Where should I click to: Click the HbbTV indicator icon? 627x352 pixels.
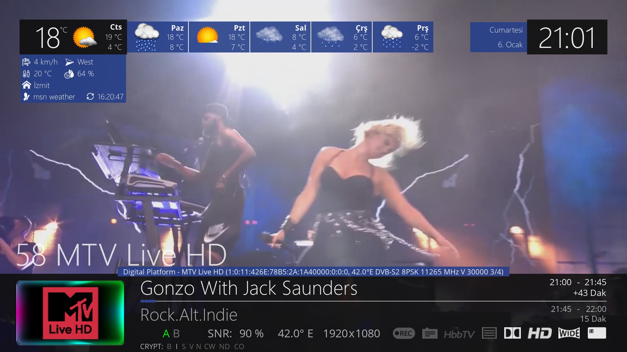pos(459,333)
